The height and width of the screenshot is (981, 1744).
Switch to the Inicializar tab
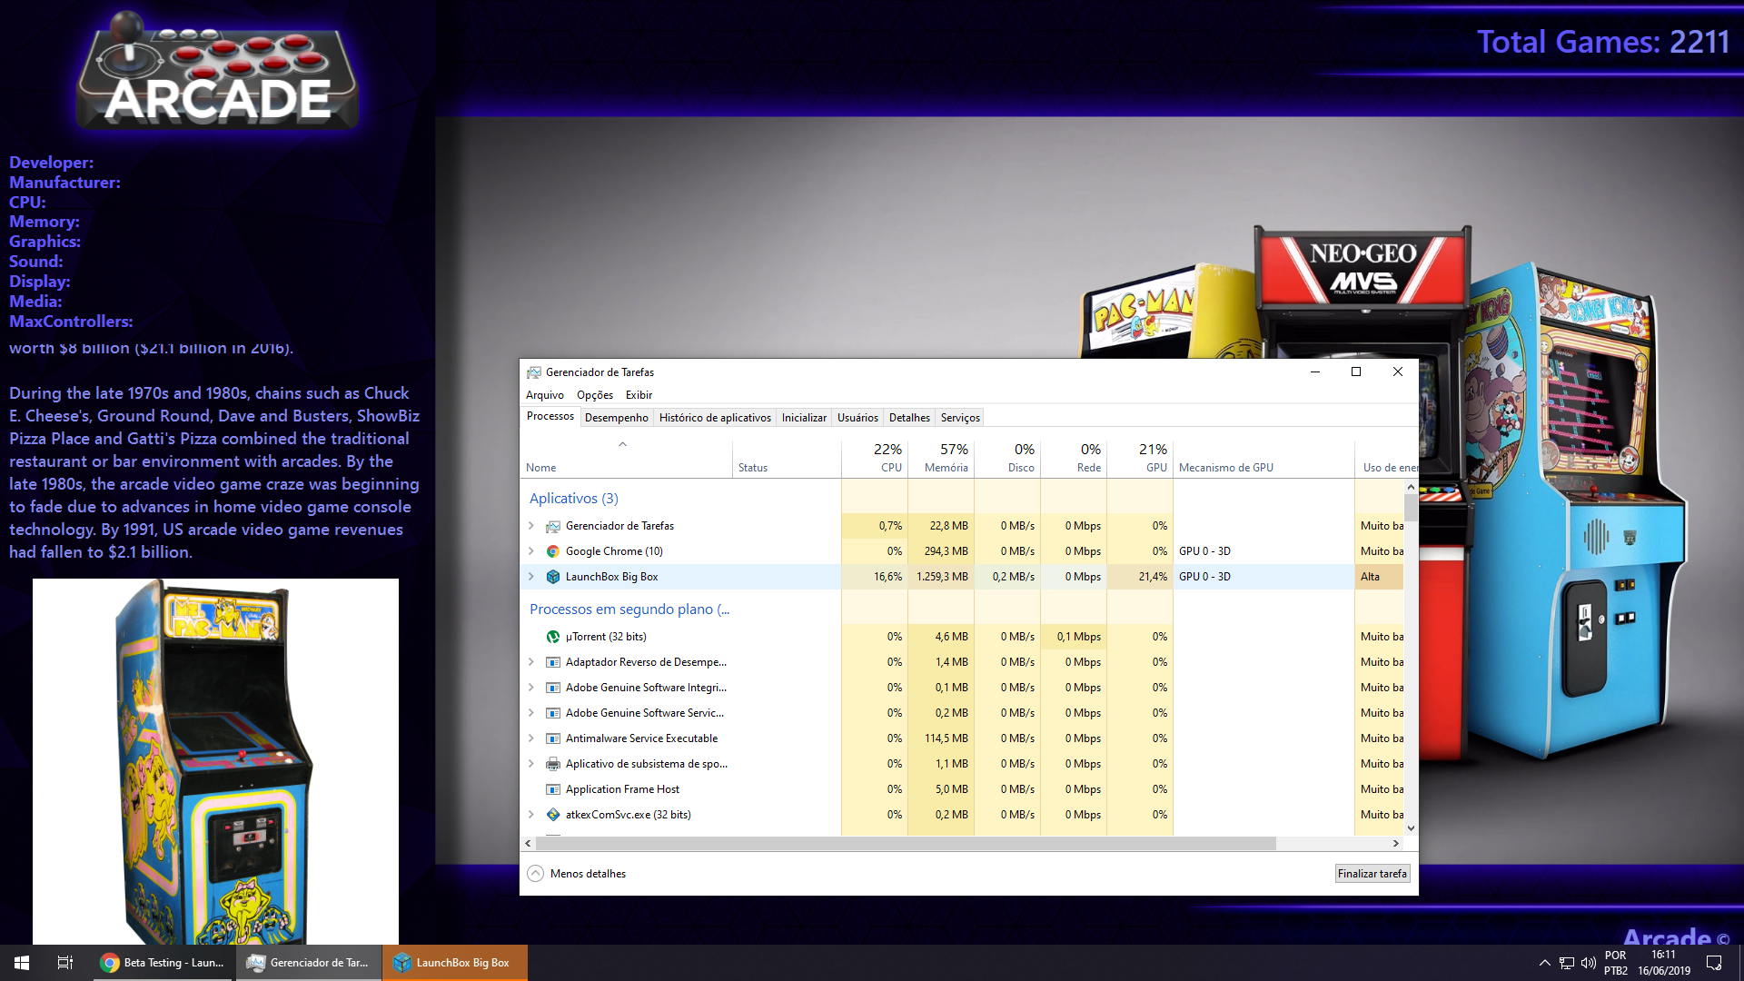[x=804, y=418]
